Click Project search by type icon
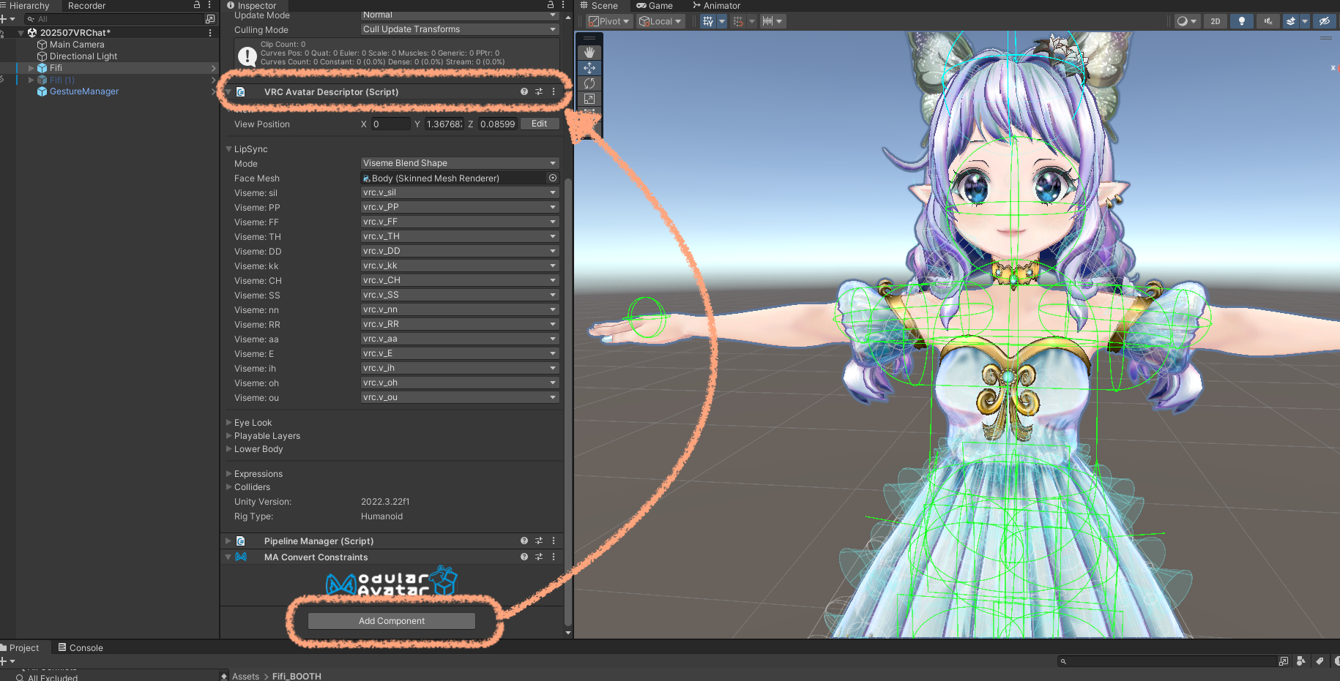This screenshot has width=1340, height=681. (x=1300, y=661)
